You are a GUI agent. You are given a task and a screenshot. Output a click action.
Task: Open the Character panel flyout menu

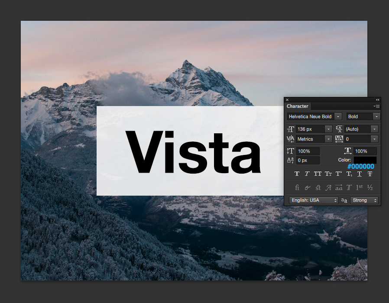pyautogui.click(x=376, y=106)
